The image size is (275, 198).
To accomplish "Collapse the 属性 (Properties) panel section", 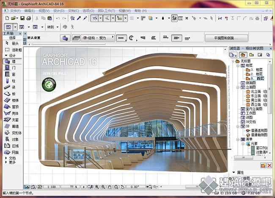I will point(234,173).
